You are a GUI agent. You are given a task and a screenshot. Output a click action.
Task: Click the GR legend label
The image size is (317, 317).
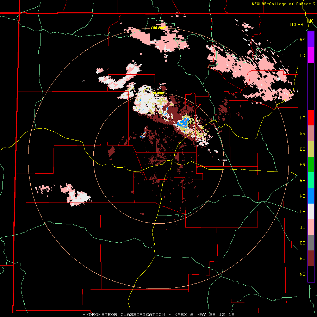(302, 133)
